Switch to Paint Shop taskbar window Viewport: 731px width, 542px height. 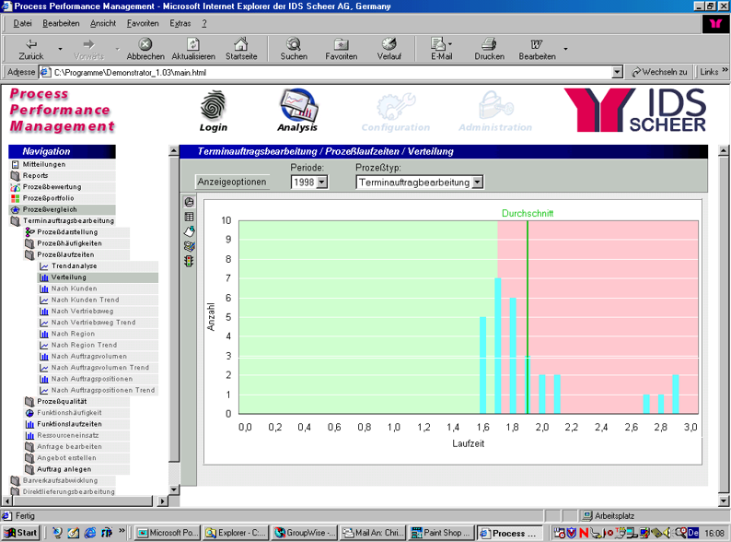point(441,533)
